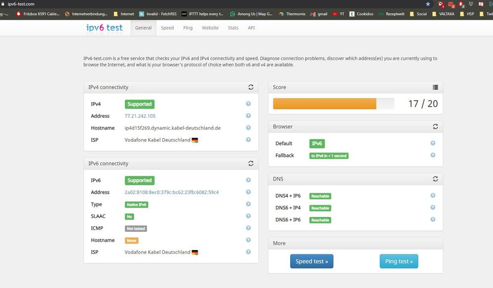The height and width of the screenshot is (288, 493).
Task: Switch to the General tab
Action: click(144, 28)
